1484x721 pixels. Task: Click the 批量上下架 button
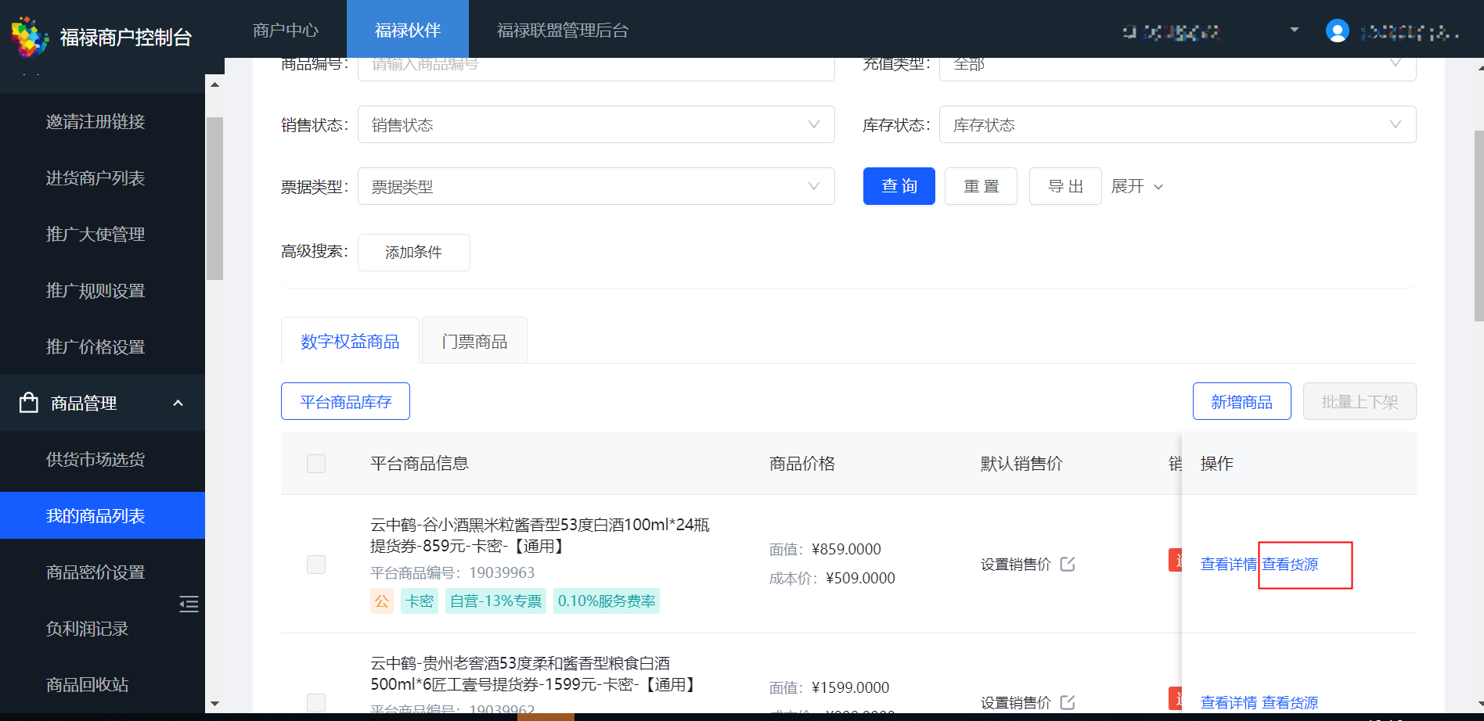(1360, 401)
